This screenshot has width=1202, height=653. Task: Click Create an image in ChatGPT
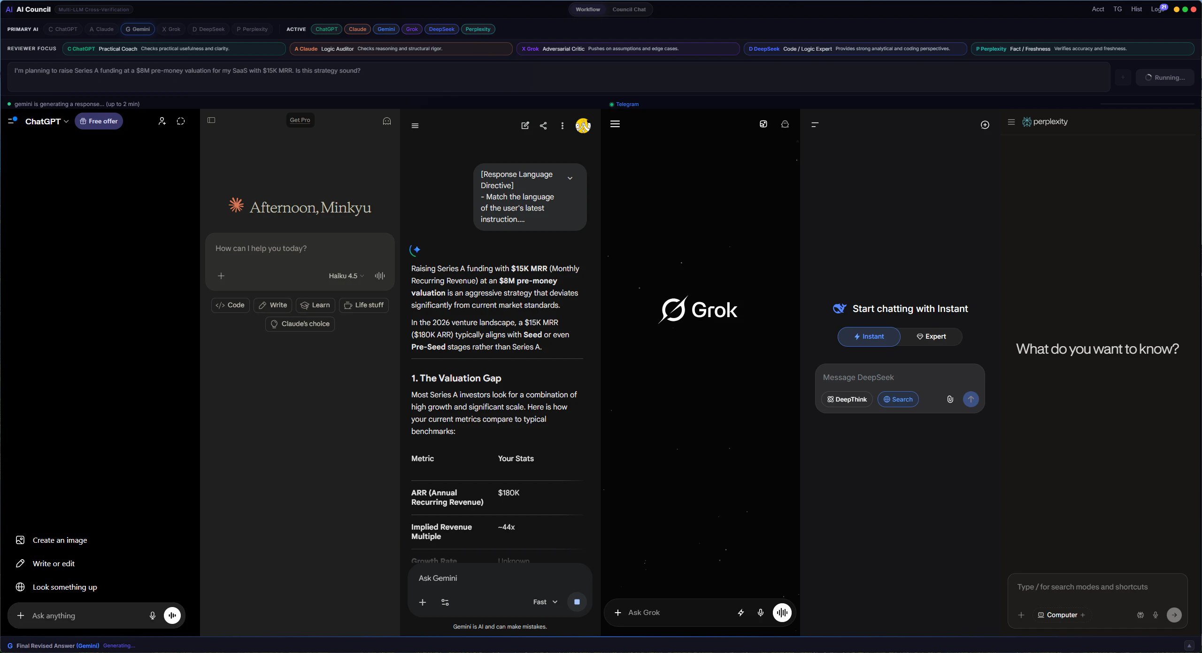pyautogui.click(x=60, y=540)
